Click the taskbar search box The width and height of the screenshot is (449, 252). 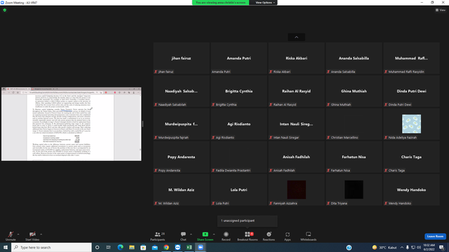click(x=51, y=247)
